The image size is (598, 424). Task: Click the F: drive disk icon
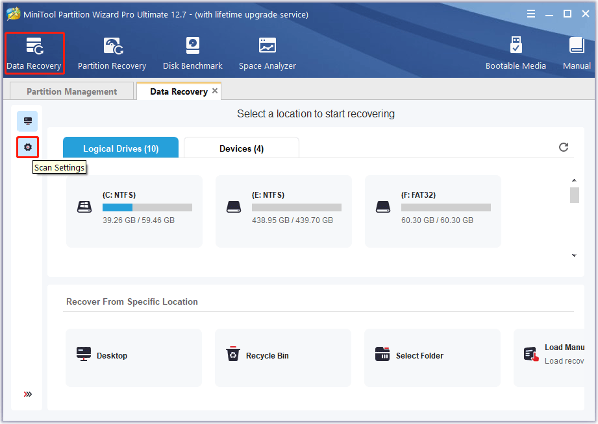pos(383,207)
